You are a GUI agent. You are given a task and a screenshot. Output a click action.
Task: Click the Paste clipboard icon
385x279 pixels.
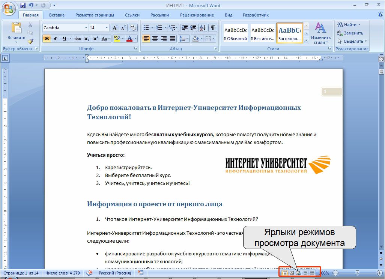(16, 28)
